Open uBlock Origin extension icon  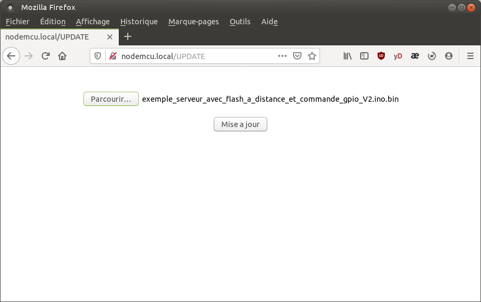click(x=381, y=56)
